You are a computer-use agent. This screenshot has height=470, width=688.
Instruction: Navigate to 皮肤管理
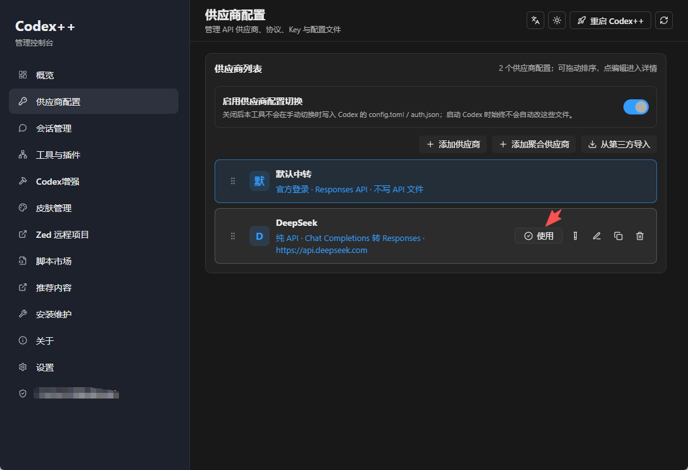[94, 208]
